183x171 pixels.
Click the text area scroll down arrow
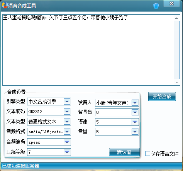tap(176, 82)
